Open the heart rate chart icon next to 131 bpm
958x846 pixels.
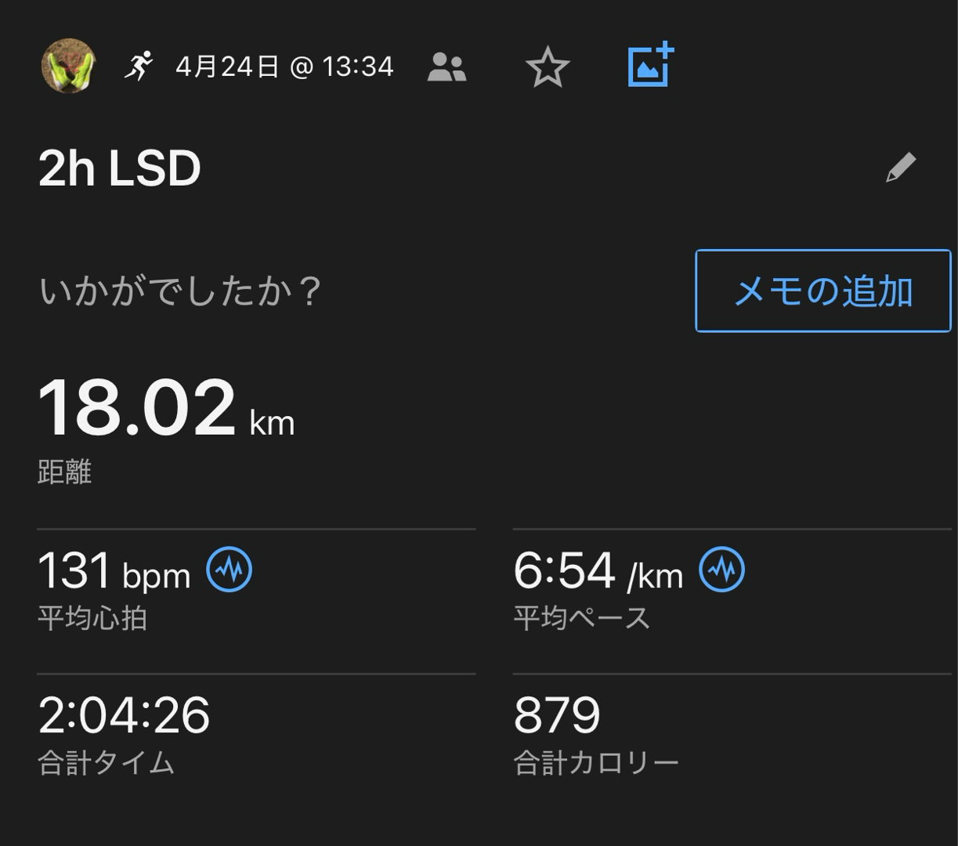coord(229,569)
